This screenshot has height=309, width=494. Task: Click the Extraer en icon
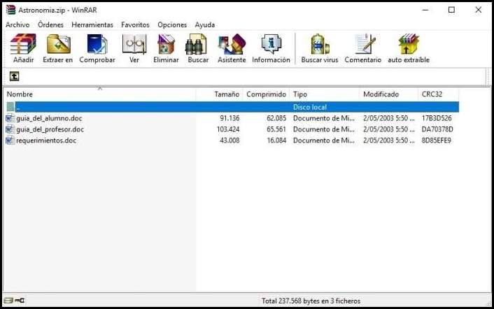[57, 48]
